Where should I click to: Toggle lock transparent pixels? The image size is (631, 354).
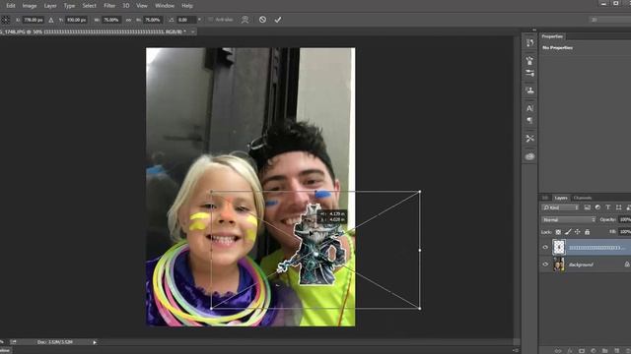[558, 232]
